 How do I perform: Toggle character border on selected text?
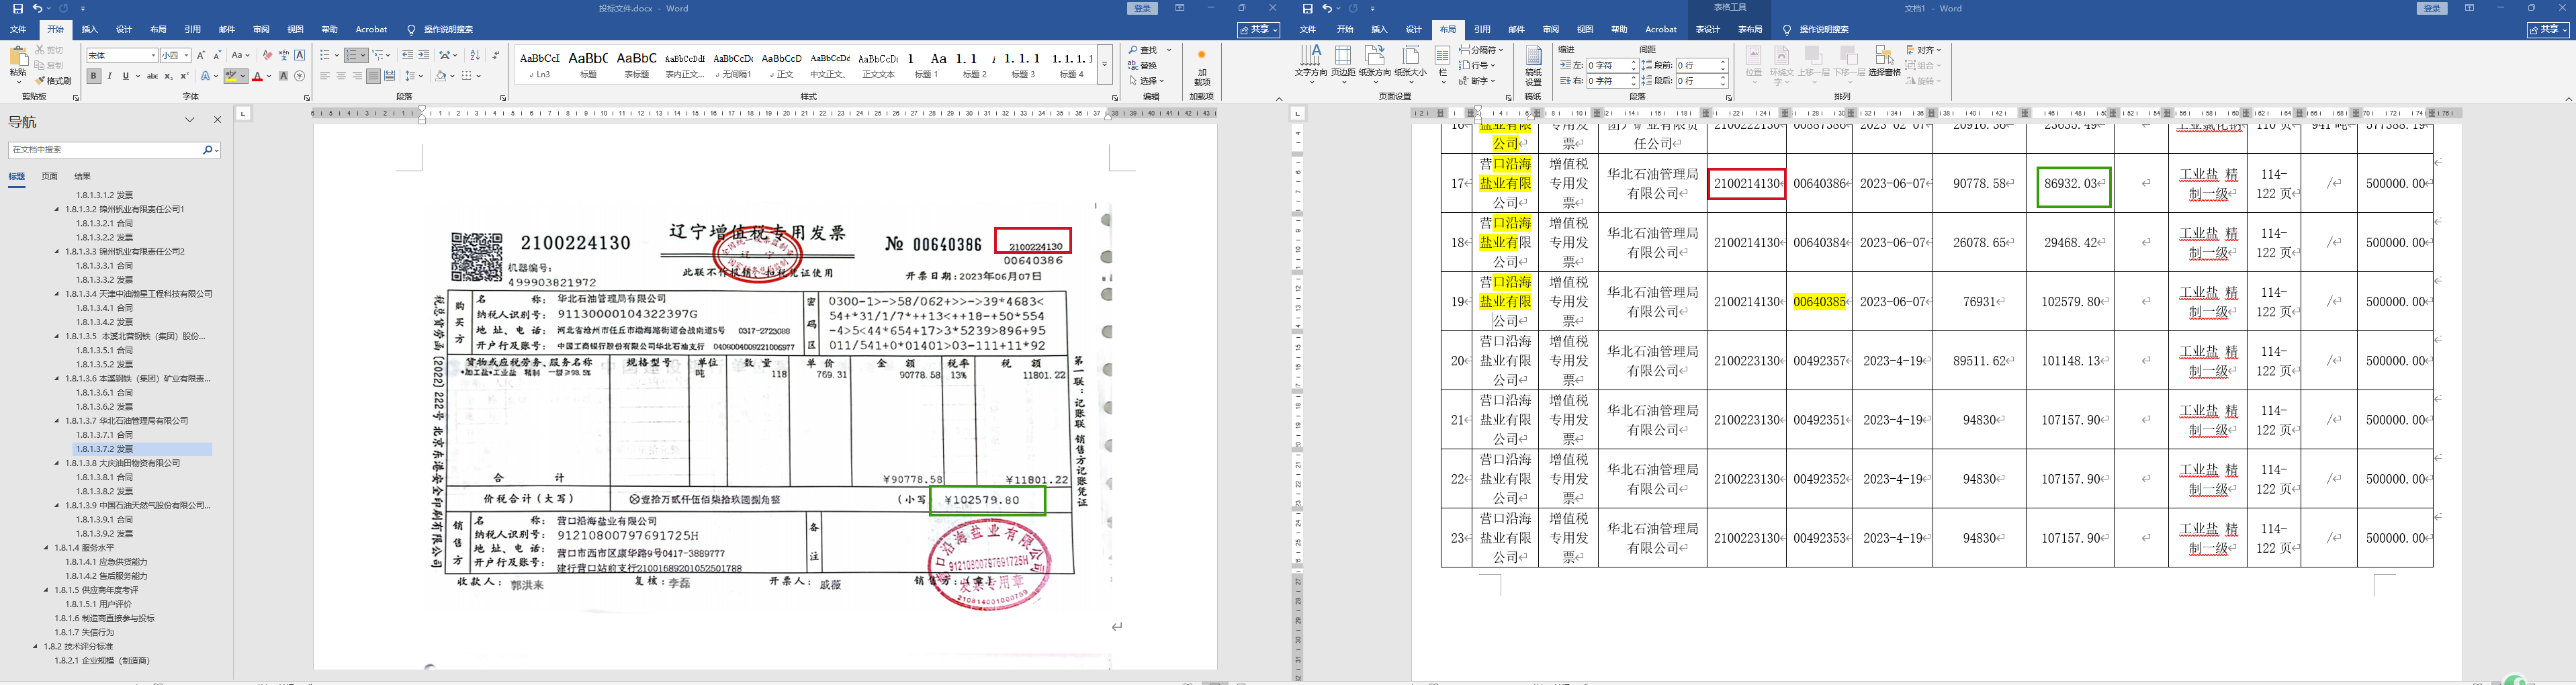tap(300, 55)
